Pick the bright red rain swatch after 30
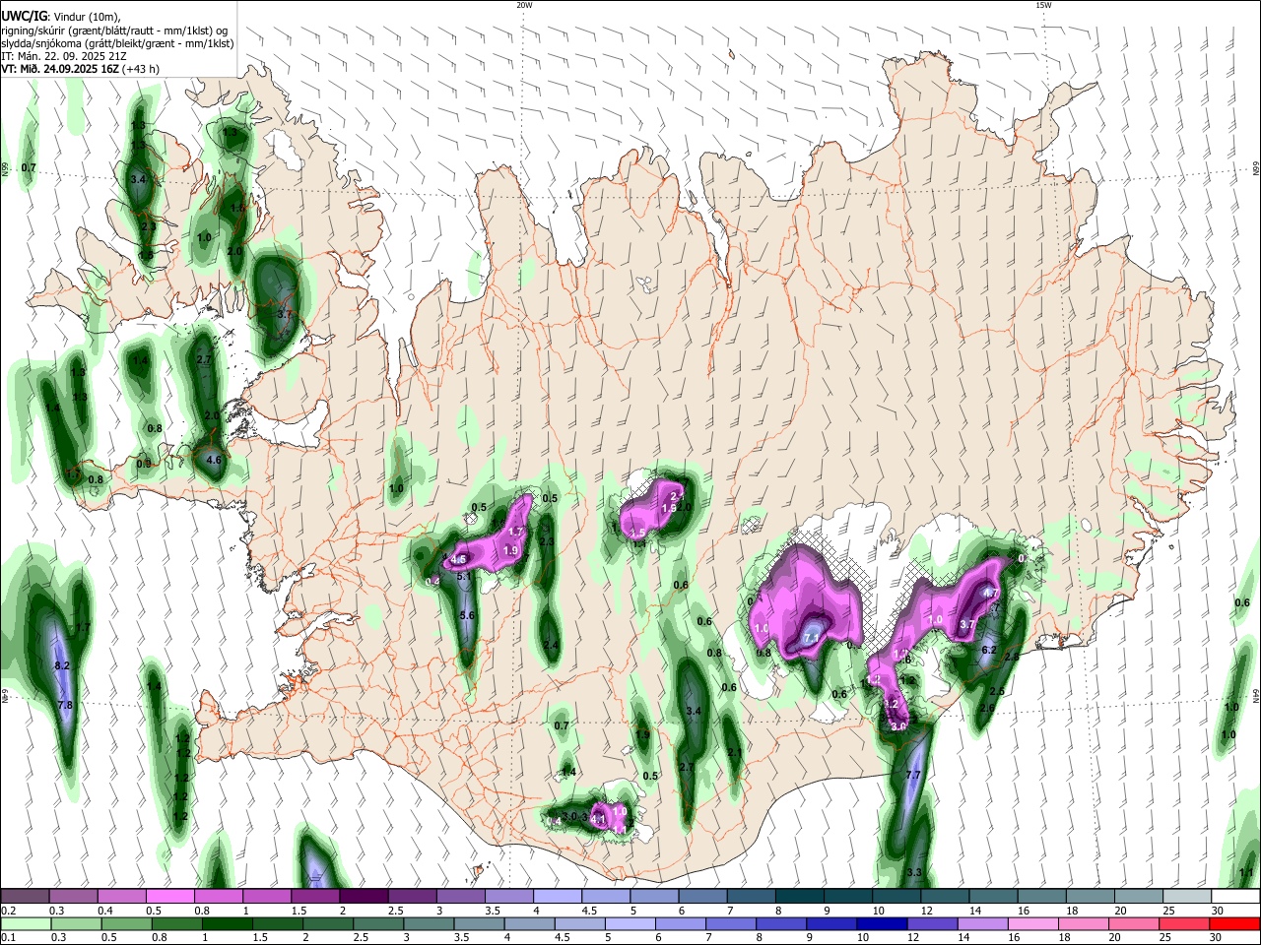Viewport: 1261px width, 945px height. (x=1235, y=923)
